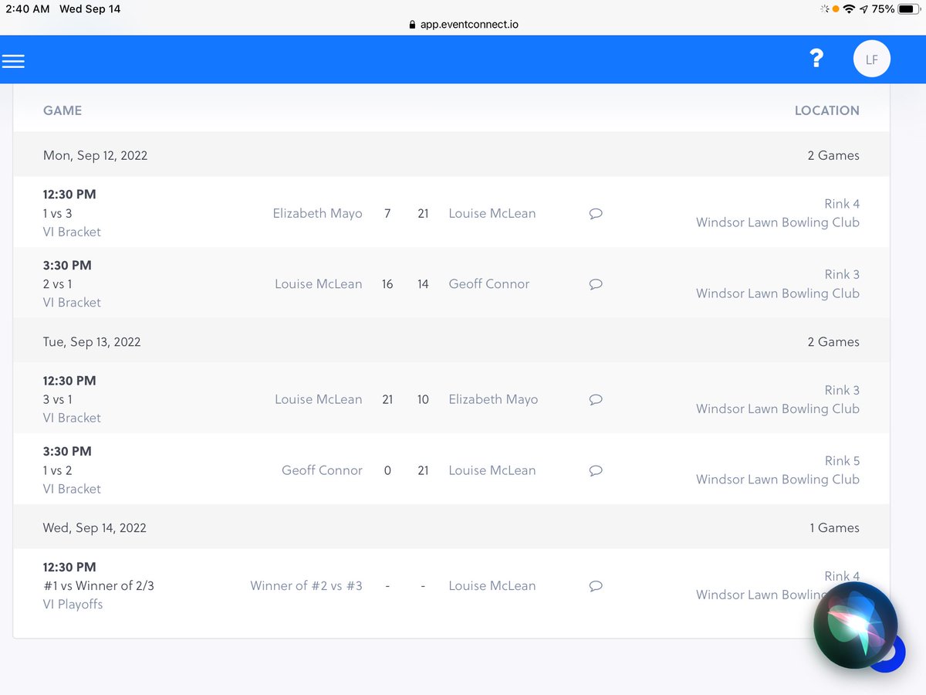Click score 14 for Geoff Connor

[x=423, y=284]
